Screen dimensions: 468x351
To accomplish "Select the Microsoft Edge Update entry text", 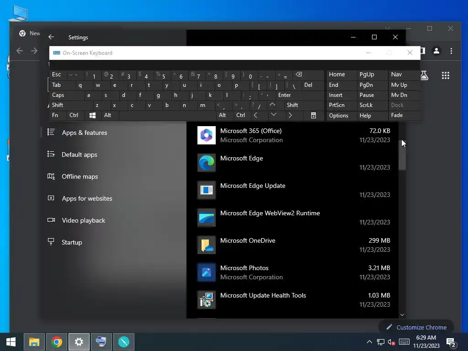I will [253, 186].
